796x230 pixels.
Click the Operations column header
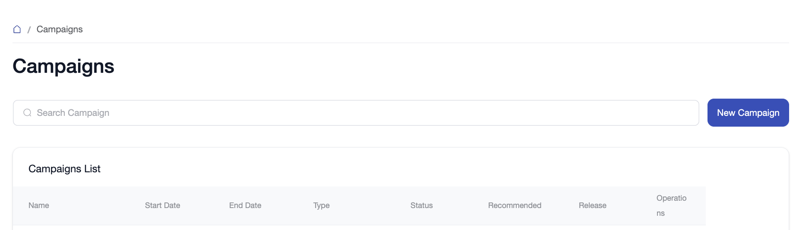coord(671,205)
